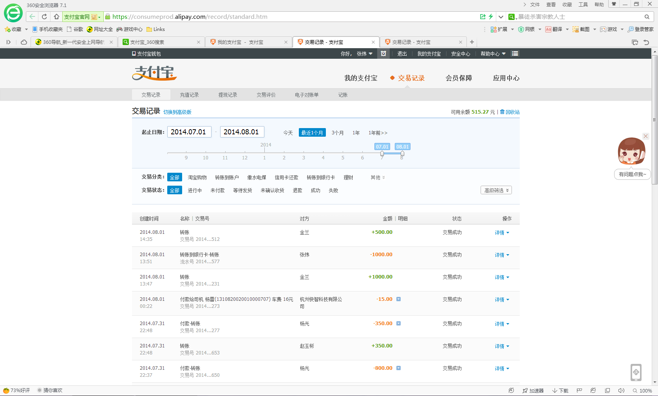Click the browser back arrow button
Viewport: 658px width, 396px height.
pos(32,16)
